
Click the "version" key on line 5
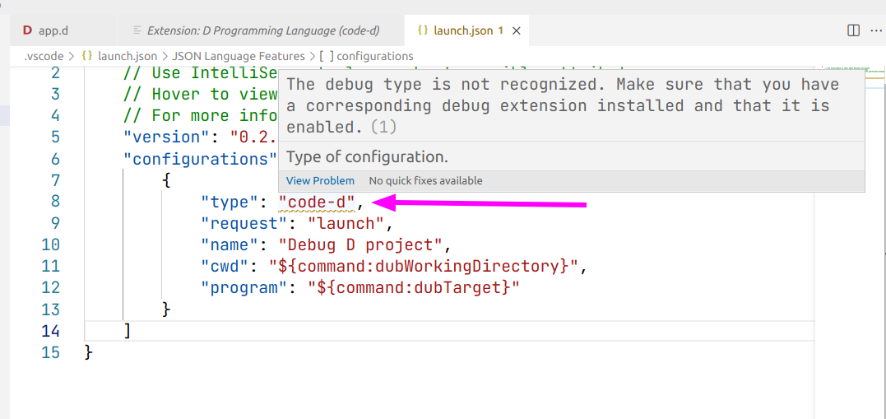167,137
